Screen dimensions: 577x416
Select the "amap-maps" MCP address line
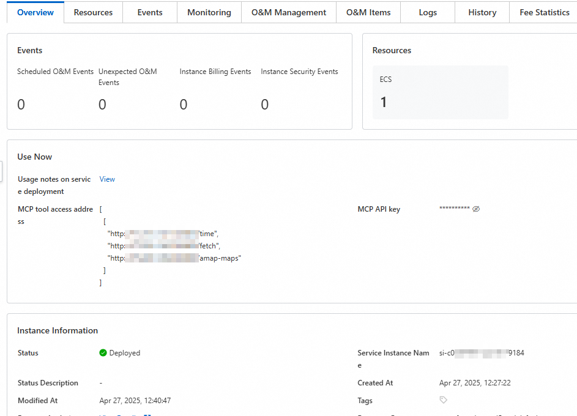coord(174,258)
